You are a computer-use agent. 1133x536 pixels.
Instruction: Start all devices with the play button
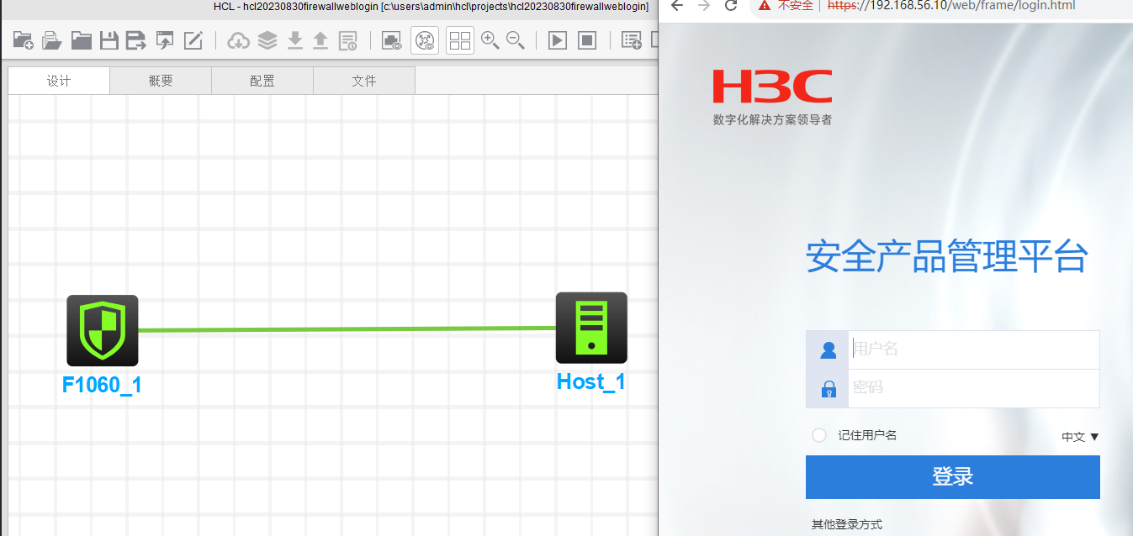click(558, 39)
